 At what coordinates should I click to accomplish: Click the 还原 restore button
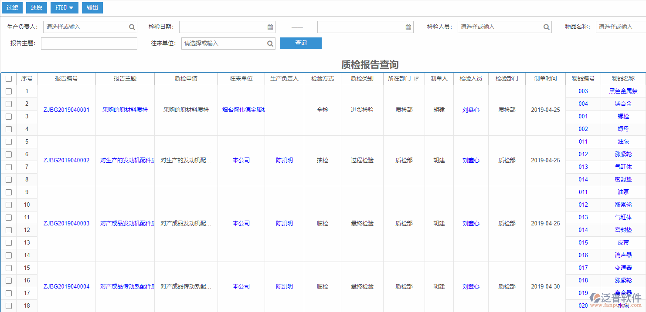tap(36, 7)
